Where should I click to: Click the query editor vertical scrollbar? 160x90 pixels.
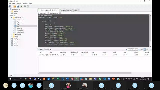[x=150, y=29]
